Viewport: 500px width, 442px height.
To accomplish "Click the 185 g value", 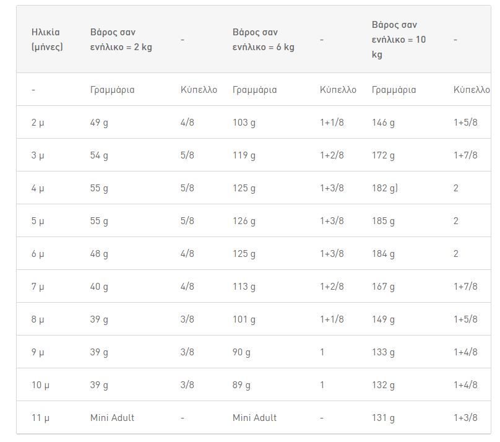I will click(x=383, y=221).
